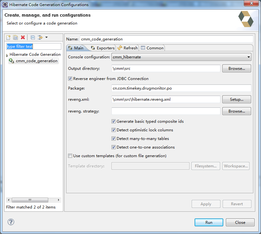Screen dimensions: 261x234
Task: Uncheck Detect many-to-many tables
Action: [x=114, y=139]
